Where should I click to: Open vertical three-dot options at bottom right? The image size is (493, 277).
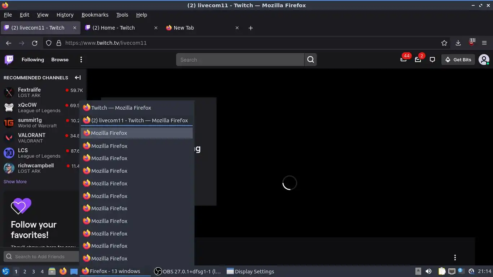(x=455, y=258)
